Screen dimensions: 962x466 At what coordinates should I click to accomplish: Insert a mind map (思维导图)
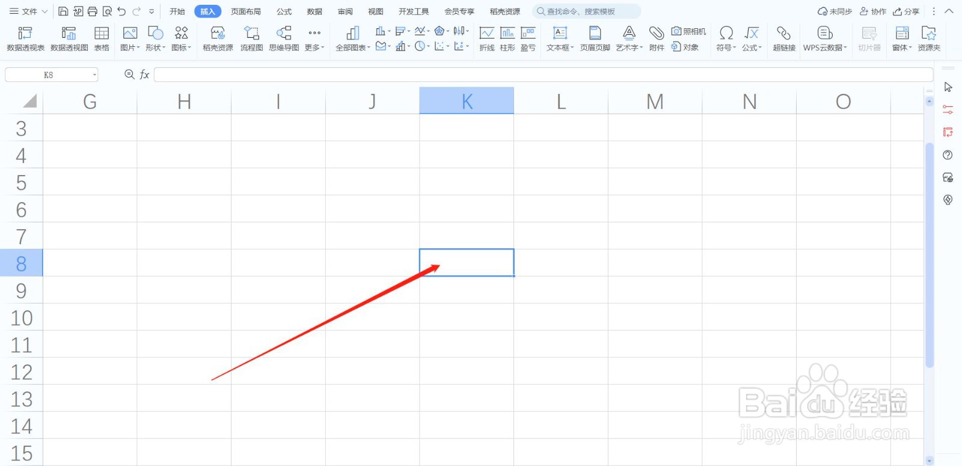click(x=284, y=38)
